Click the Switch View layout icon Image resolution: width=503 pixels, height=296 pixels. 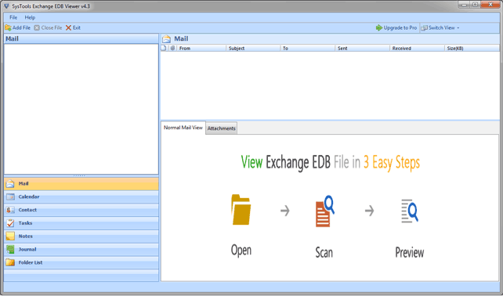(x=424, y=28)
